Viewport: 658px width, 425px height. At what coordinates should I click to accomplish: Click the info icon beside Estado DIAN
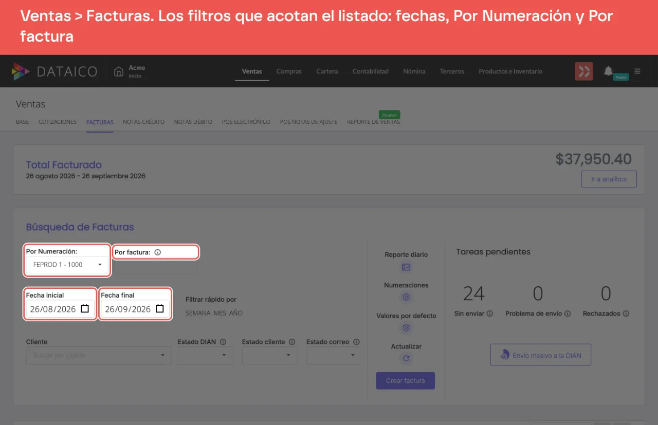[224, 342]
